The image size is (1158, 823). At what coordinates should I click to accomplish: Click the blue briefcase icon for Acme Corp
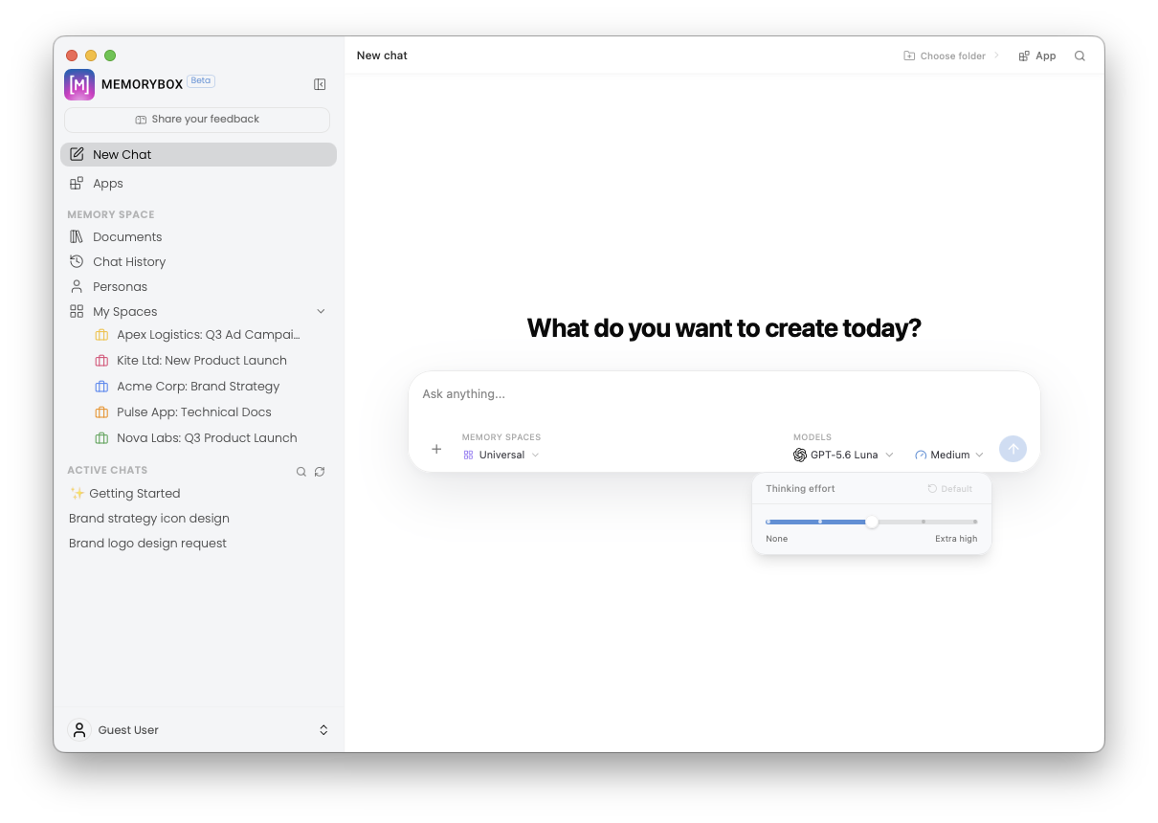(101, 387)
